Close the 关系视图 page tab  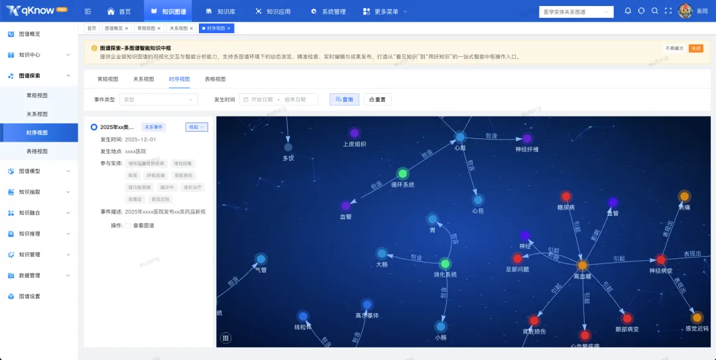coord(192,28)
